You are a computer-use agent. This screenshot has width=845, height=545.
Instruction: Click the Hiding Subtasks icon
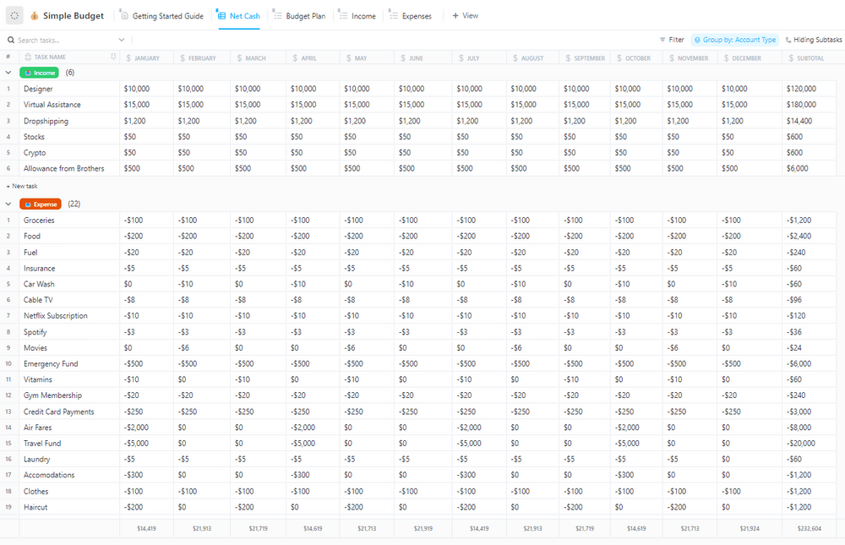(x=788, y=39)
